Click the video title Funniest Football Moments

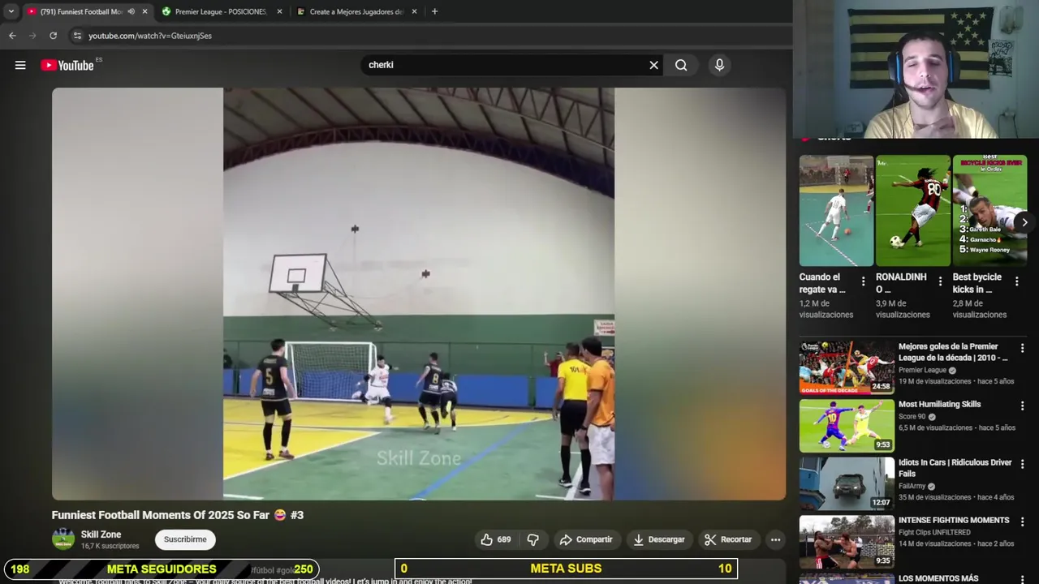178,515
